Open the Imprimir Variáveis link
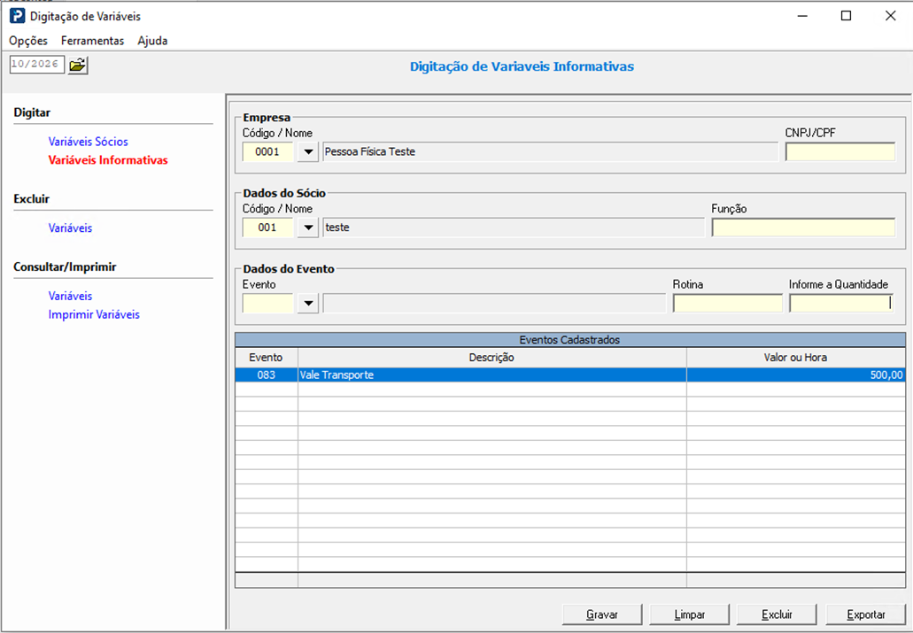The image size is (913, 633). coord(94,314)
